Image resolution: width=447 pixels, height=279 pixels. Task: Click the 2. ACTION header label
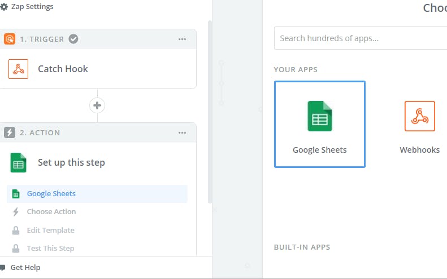[40, 133]
